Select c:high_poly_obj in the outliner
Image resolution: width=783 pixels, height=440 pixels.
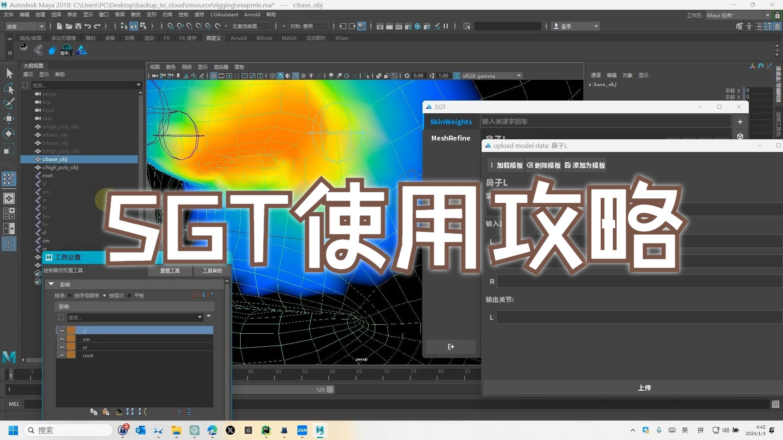(60, 167)
